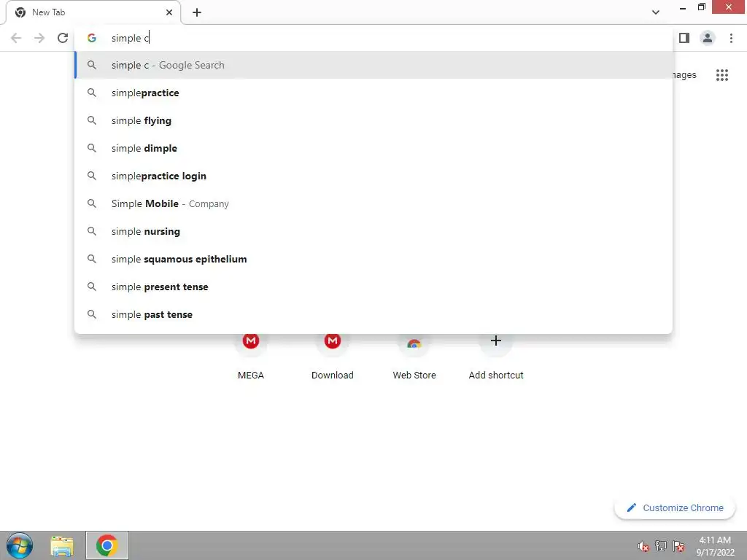Choose 'simple squamous epithelium' suggestion
747x560 pixels.
(373, 259)
